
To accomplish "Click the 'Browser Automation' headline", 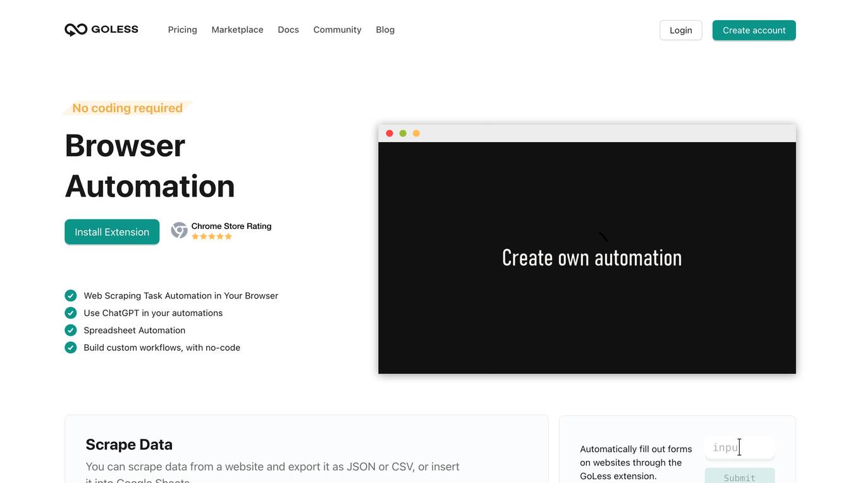I will [150, 166].
